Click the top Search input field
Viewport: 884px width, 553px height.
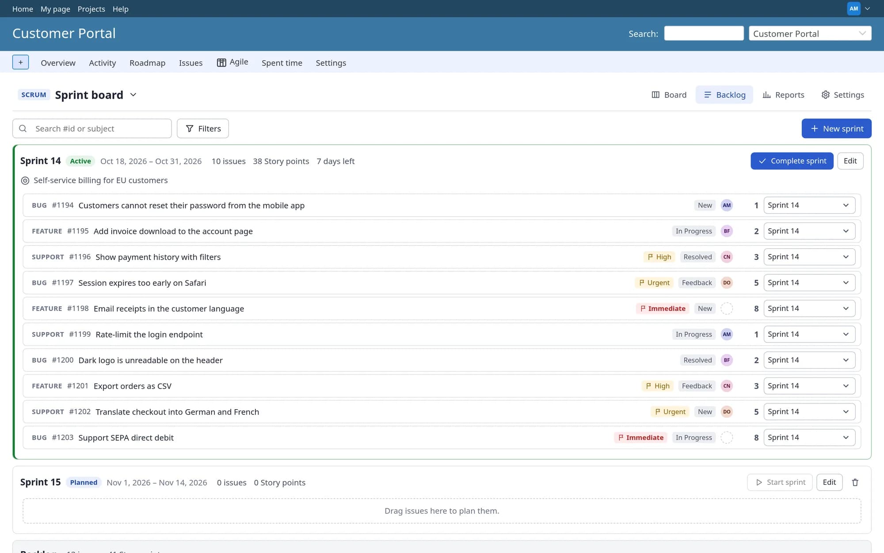(x=704, y=33)
